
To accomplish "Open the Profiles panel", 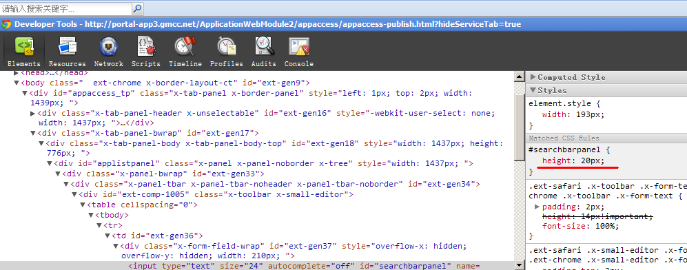I will [226, 52].
